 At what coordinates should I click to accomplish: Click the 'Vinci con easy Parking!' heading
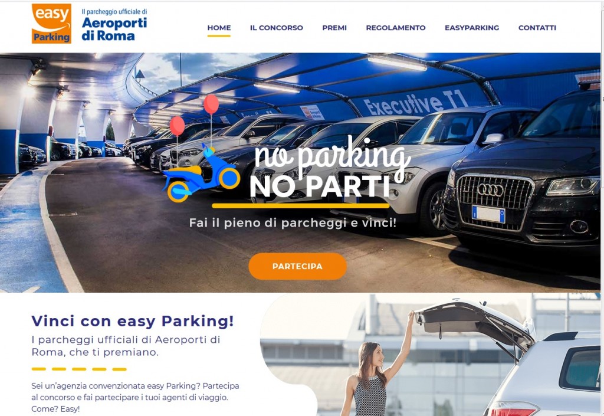click(133, 321)
